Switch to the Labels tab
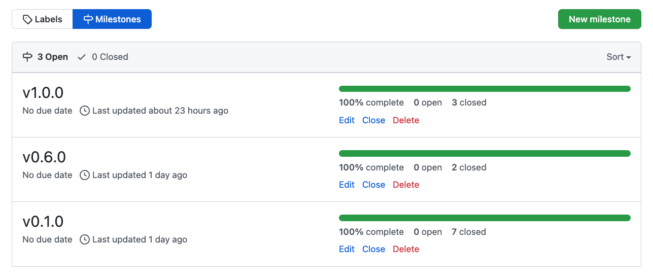Image resolution: width=653 pixels, height=278 pixels. coord(43,19)
